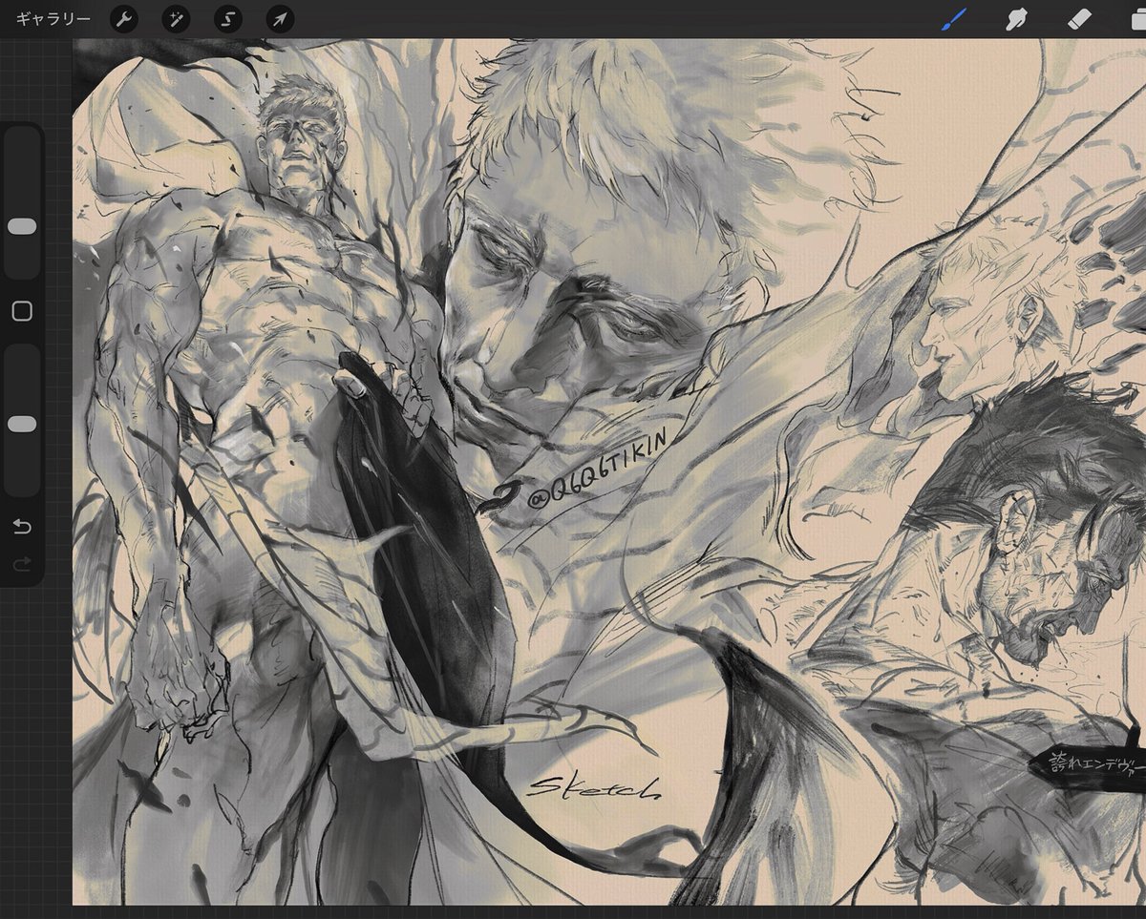1146x919 pixels.
Task: Select the Eraser tool
Action: point(1078,18)
